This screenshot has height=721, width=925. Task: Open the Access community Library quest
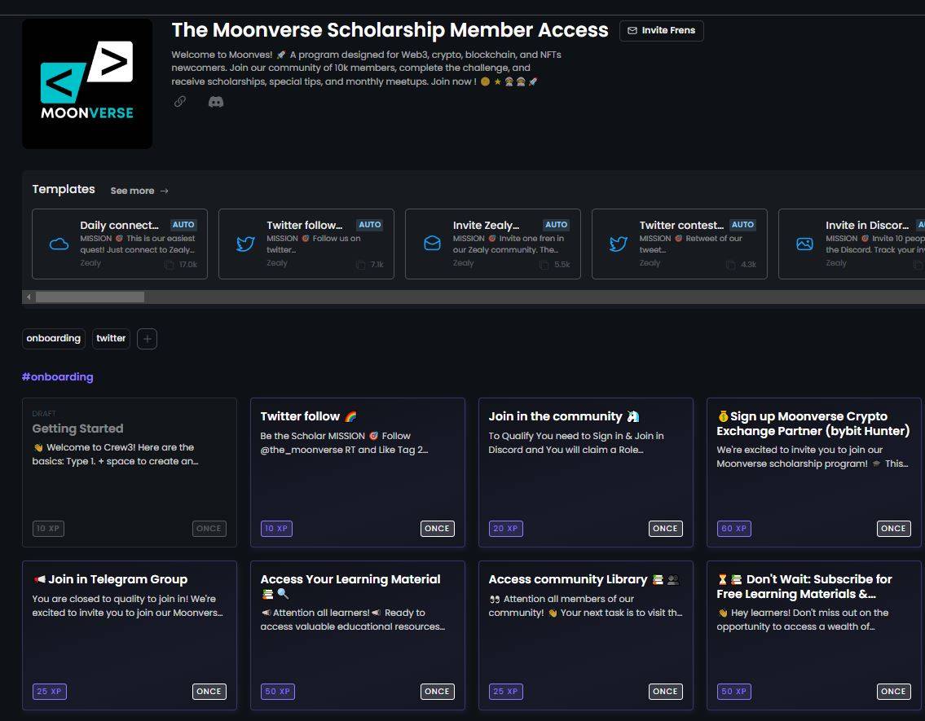pyautogui.click(x=586, y=635)
